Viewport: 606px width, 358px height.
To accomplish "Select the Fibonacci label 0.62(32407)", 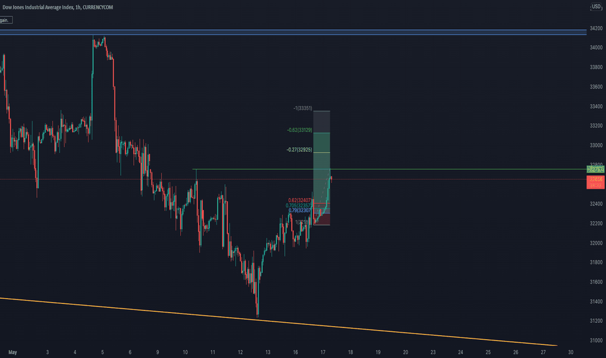I will (x=300, y=200).
